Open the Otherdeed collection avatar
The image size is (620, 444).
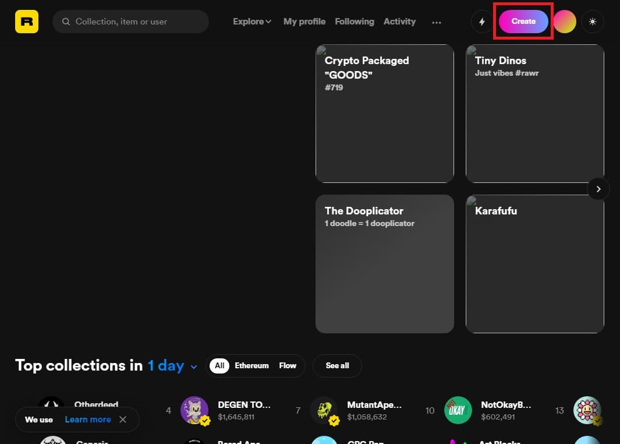pyautogui.click(x=51, y=401)
